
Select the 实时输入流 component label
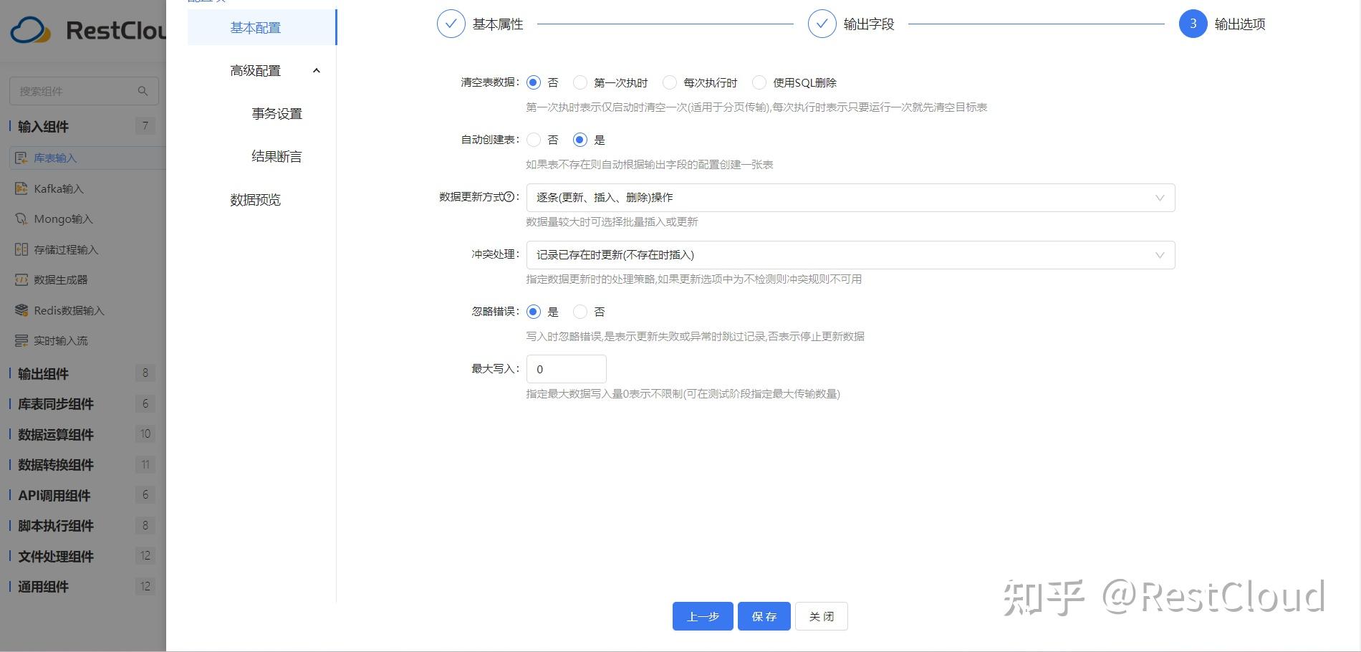coord(61,340)
